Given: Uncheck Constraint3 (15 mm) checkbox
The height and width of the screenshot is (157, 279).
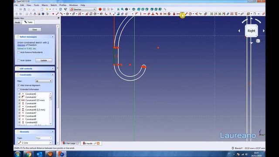Looking at the screenshot, I should click(x=19, y=100).
